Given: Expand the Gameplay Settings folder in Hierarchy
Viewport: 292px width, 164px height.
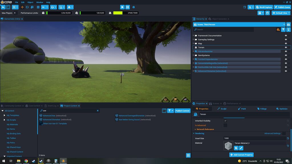Looking at the screenshot, I should [193, 39].
